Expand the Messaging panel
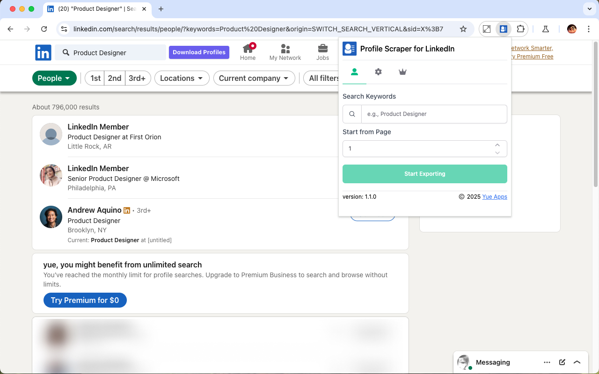 (x=577, y=362)
